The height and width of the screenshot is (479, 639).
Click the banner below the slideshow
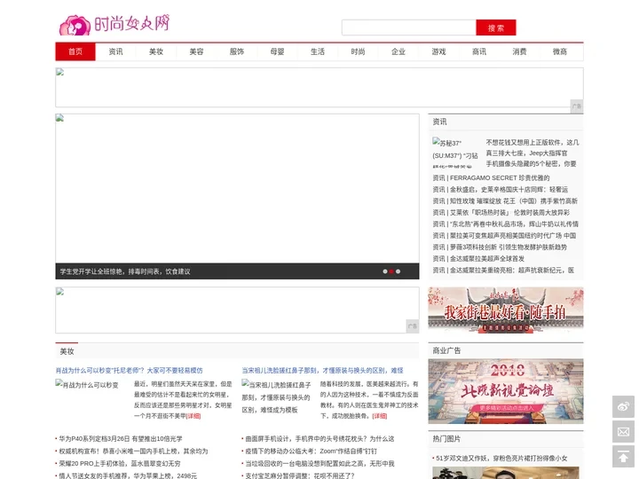[237, 310]
